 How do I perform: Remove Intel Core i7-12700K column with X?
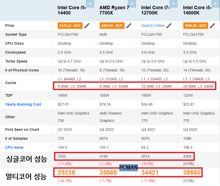174,4
